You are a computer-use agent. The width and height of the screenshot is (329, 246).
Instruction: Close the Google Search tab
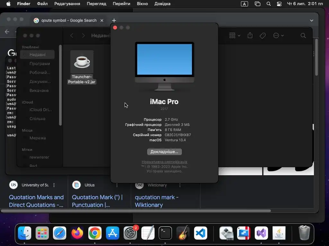tap(102, 20)
